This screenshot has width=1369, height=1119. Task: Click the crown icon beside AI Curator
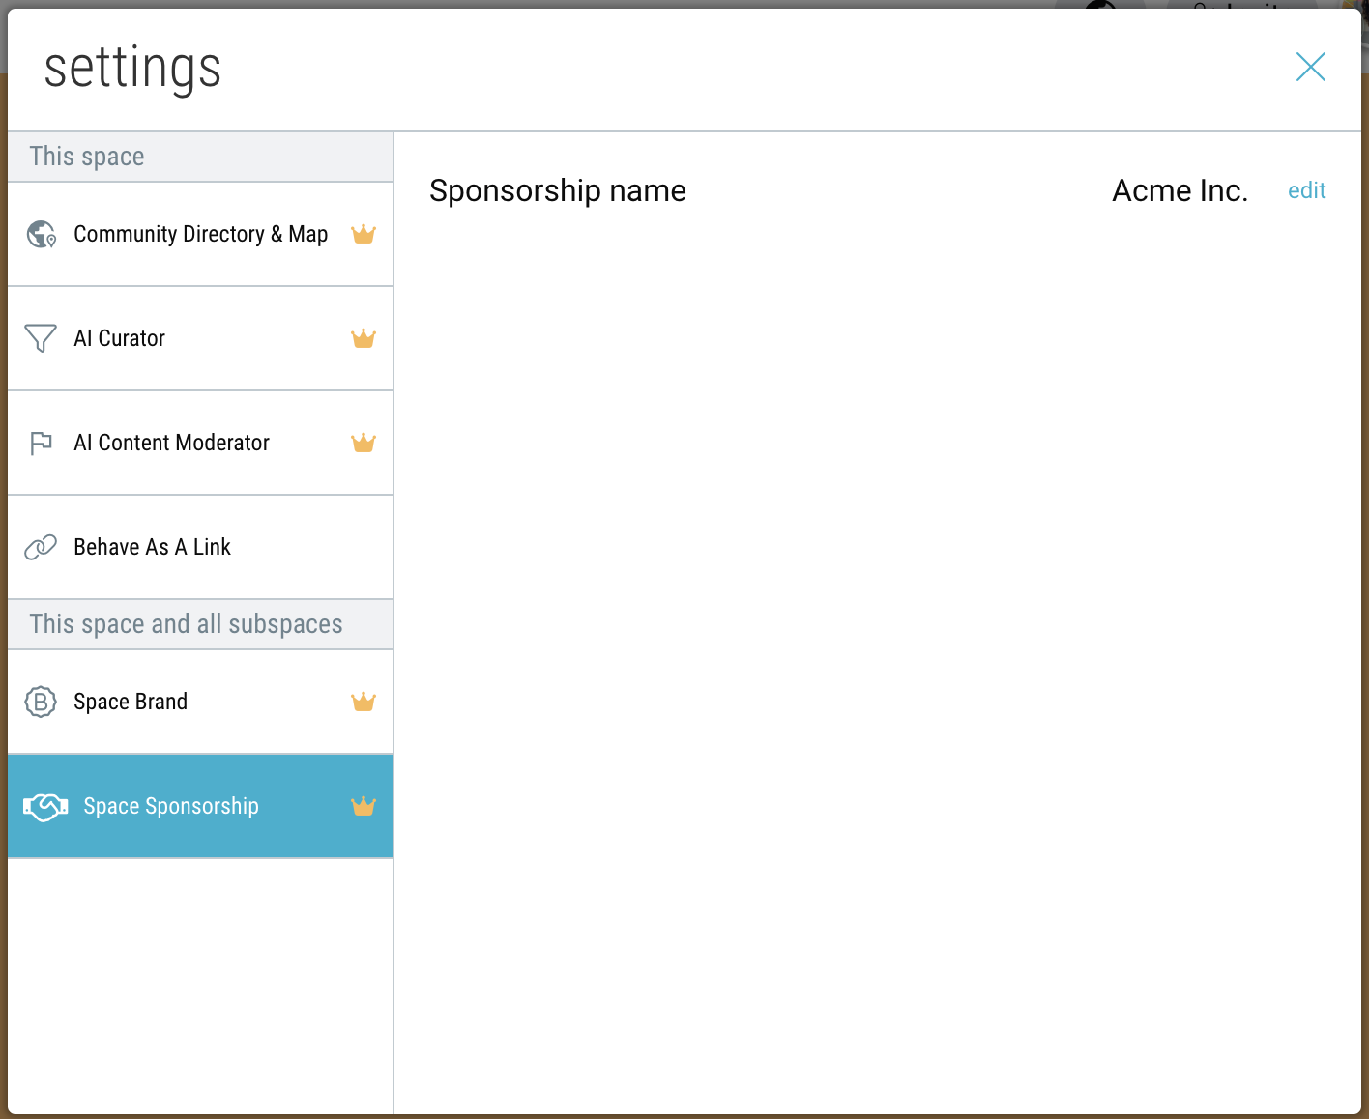(364, 338)
